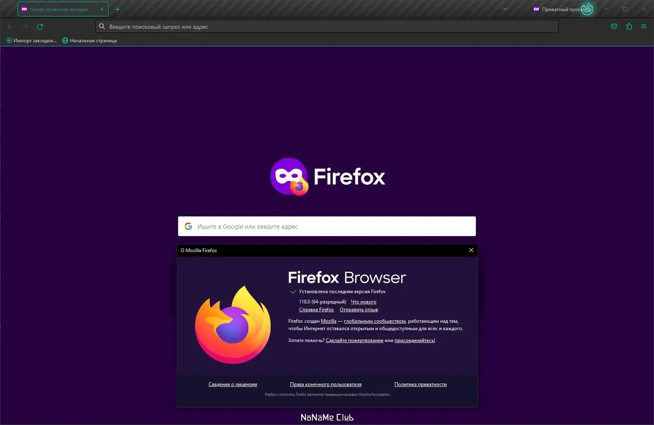Open 'Политика приватности' link
The image size is (654, 425).
[x=420, y=384]
